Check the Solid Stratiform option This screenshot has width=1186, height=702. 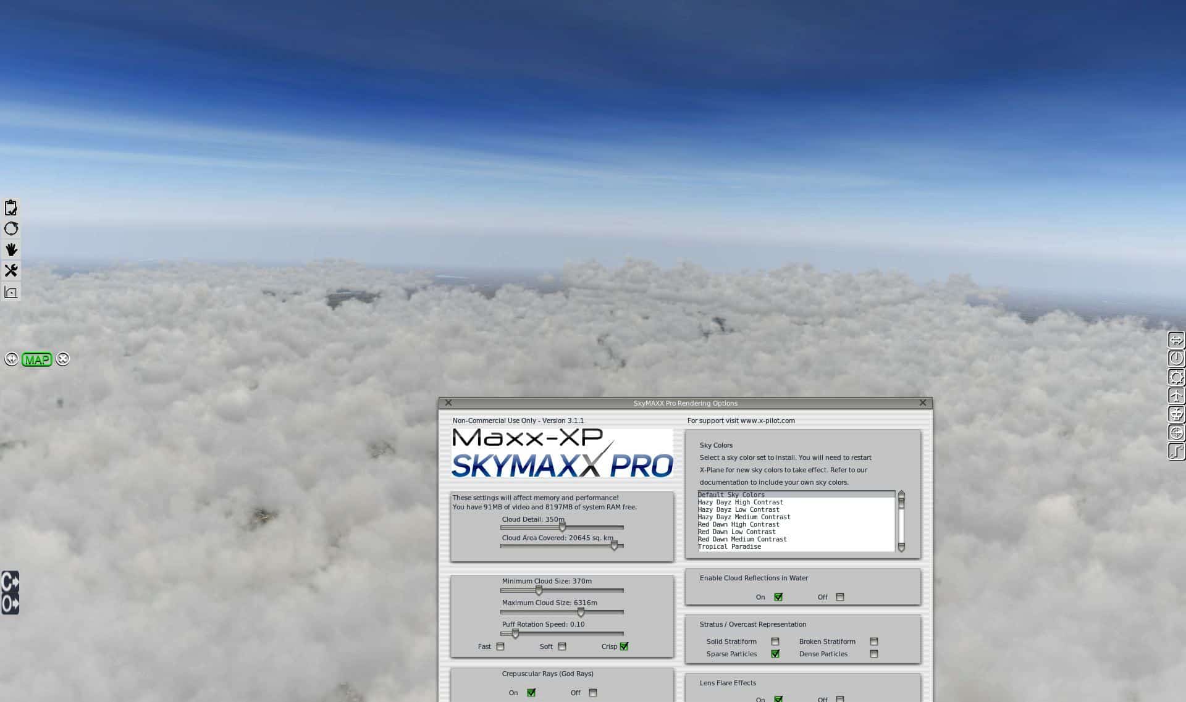pyautogui.click(x=775, y=641)
